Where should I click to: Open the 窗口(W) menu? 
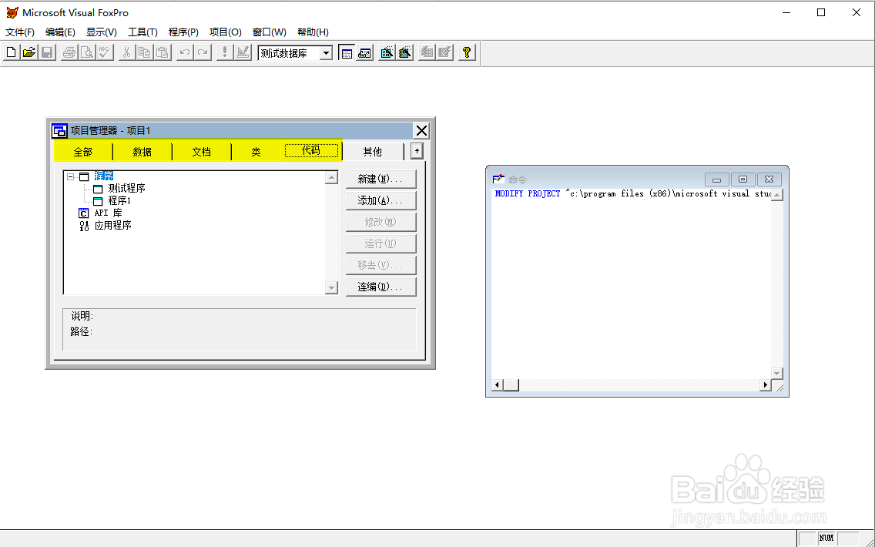pyautogui.click(x=270, y=32)
